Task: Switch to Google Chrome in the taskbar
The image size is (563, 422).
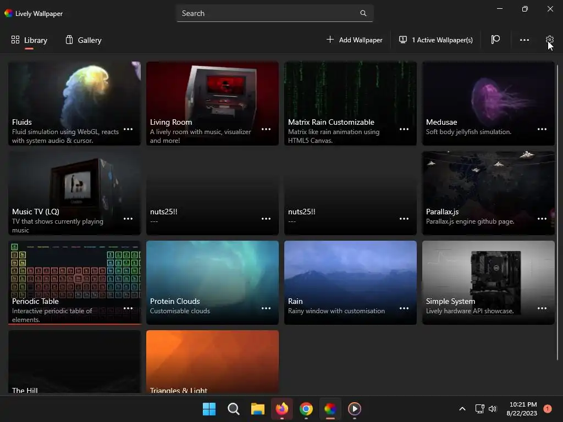Action: point(306,409)
